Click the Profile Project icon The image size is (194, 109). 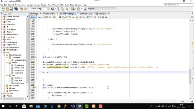point(79,9)
